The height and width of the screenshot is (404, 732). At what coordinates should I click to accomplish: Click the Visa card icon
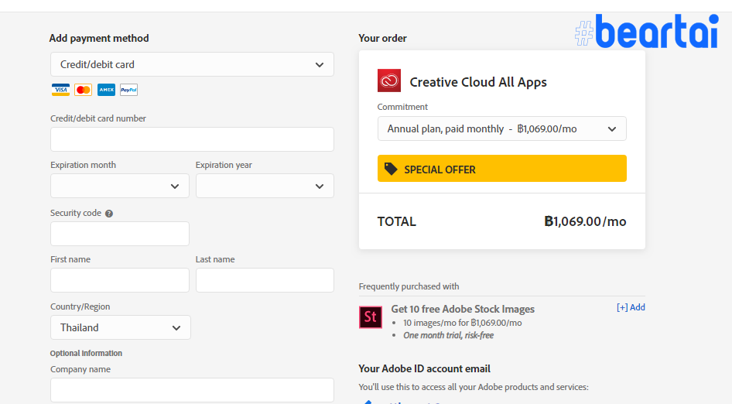[x=60, y=90]
